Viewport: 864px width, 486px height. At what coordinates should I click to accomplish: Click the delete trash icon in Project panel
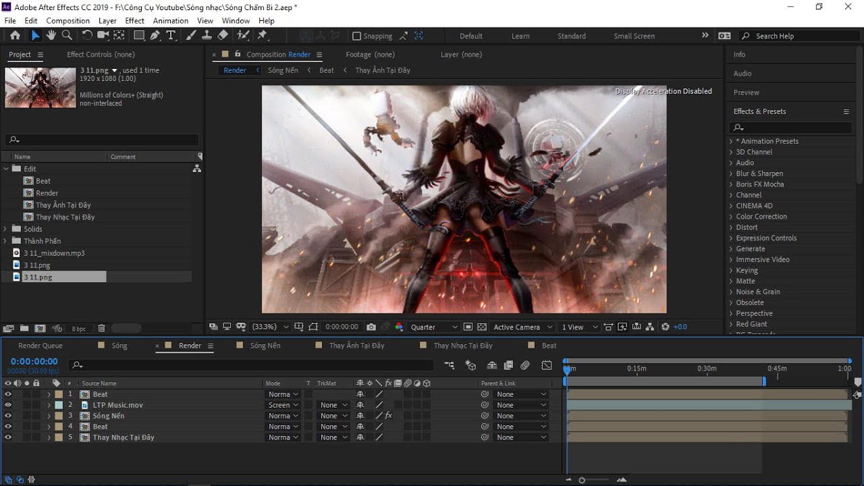coord(101,329)
